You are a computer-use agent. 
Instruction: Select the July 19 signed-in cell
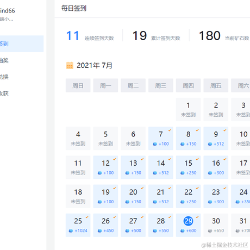click(x=105, y=196)
